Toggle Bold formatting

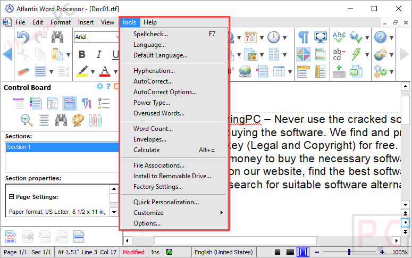(82, 54)
